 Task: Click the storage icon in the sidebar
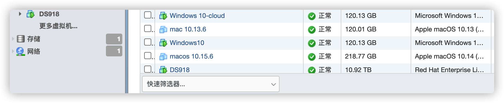click(20, 39)
